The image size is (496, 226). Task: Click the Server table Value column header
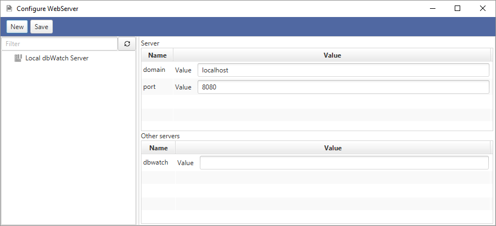tap(332, 55)
